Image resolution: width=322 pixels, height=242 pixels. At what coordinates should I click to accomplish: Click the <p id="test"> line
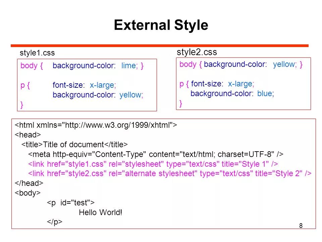[x=71, y=203]
